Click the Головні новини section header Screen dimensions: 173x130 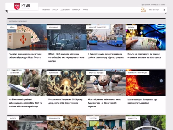(x=18, y=21)
